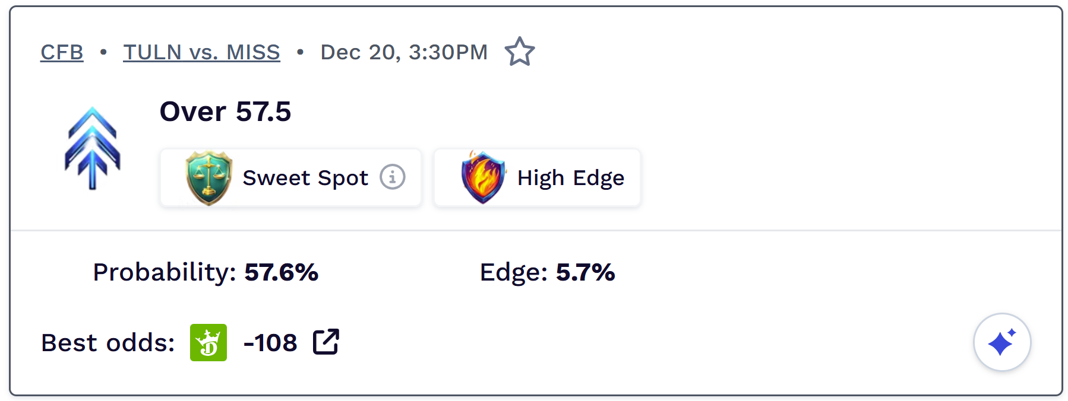
Task: Open the TULN vs. MISS matchup link
Action: click(x=201, y=52)
